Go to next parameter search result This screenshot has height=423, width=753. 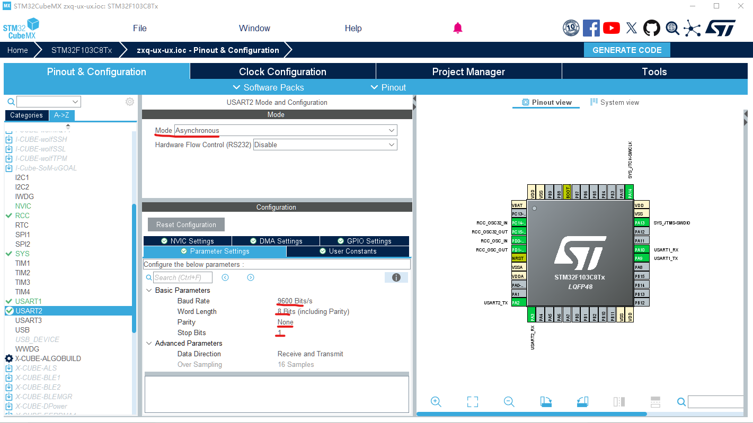251,277
